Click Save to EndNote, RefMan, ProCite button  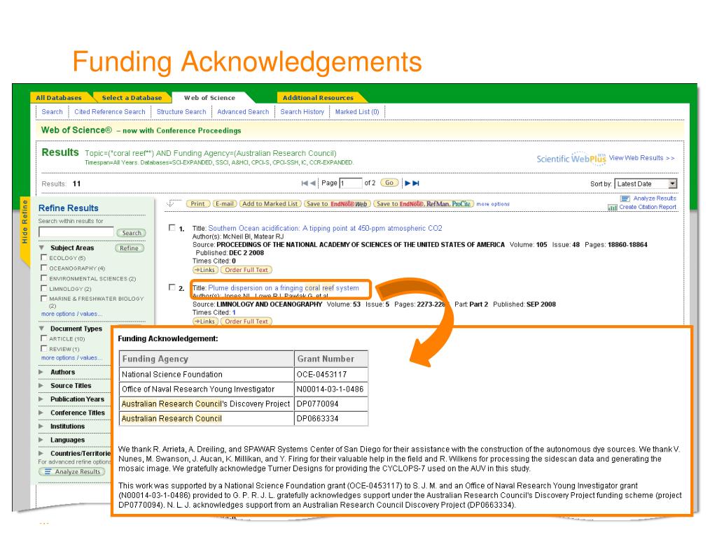(x=424, y=203)
